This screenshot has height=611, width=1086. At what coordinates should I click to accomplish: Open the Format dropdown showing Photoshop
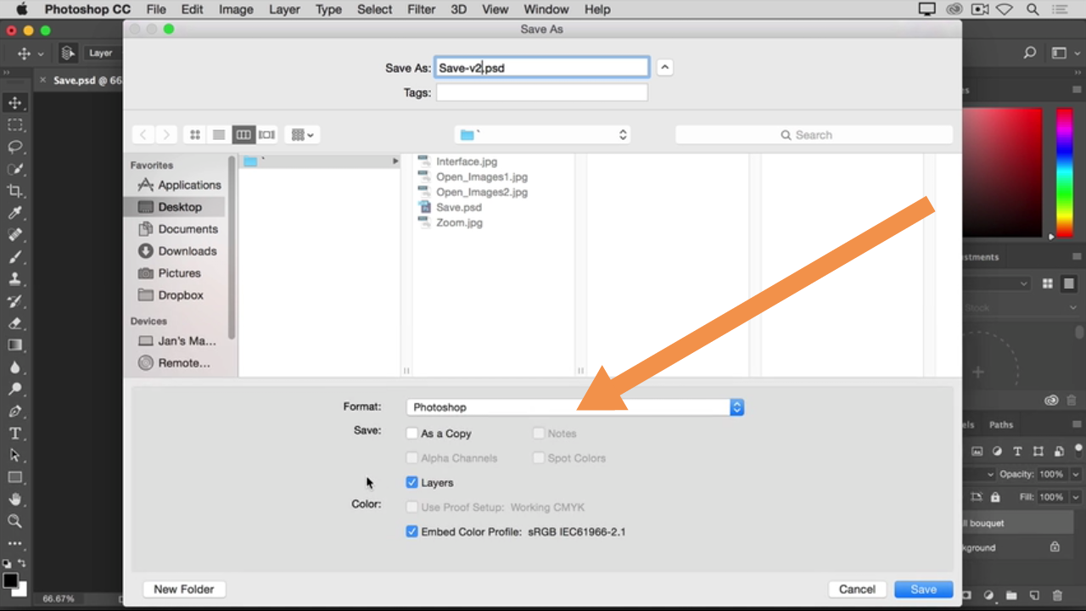pyautogui.click(x=574, y=407)
